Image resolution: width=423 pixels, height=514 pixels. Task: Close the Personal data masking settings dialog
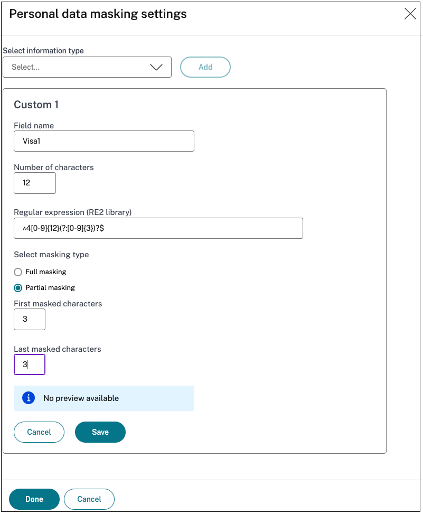[410, 14]
